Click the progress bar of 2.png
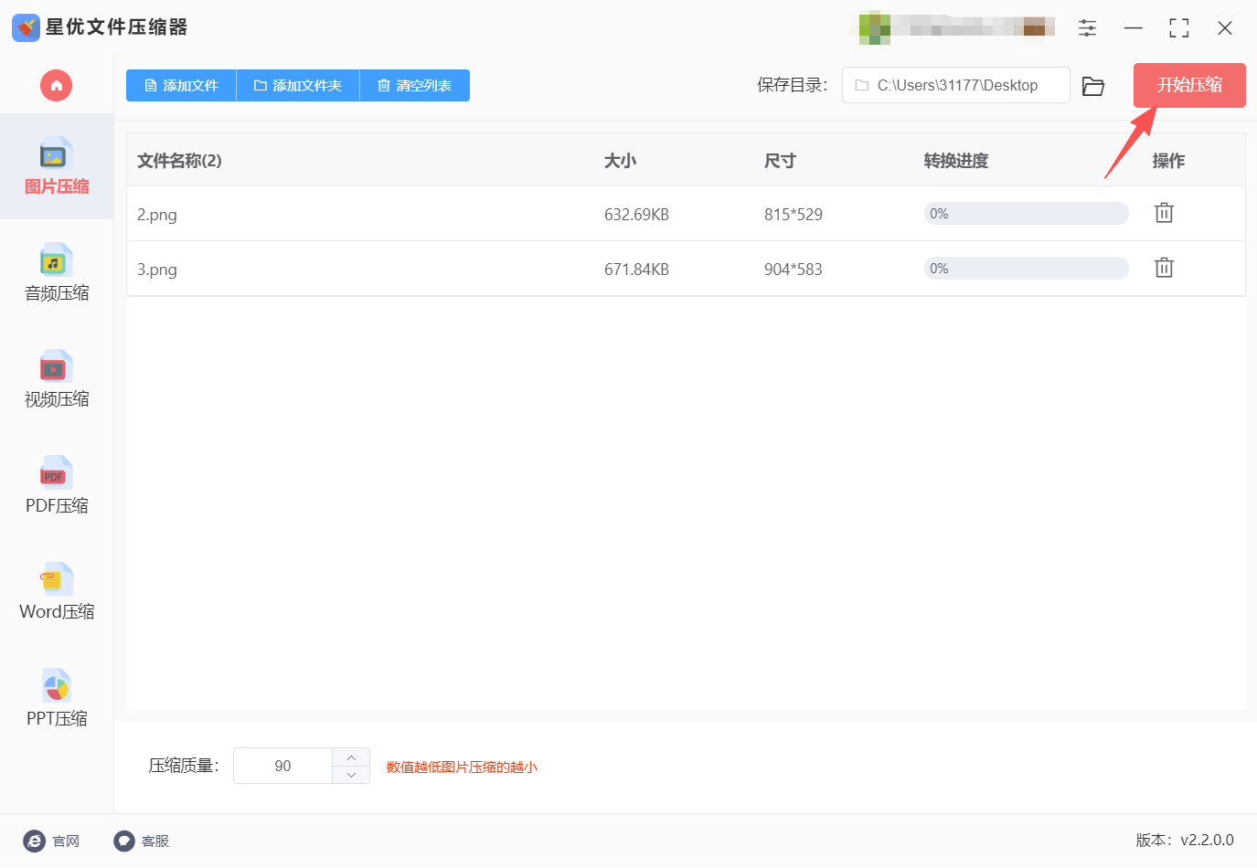The image size is (1257, 868). (1025, 213)
